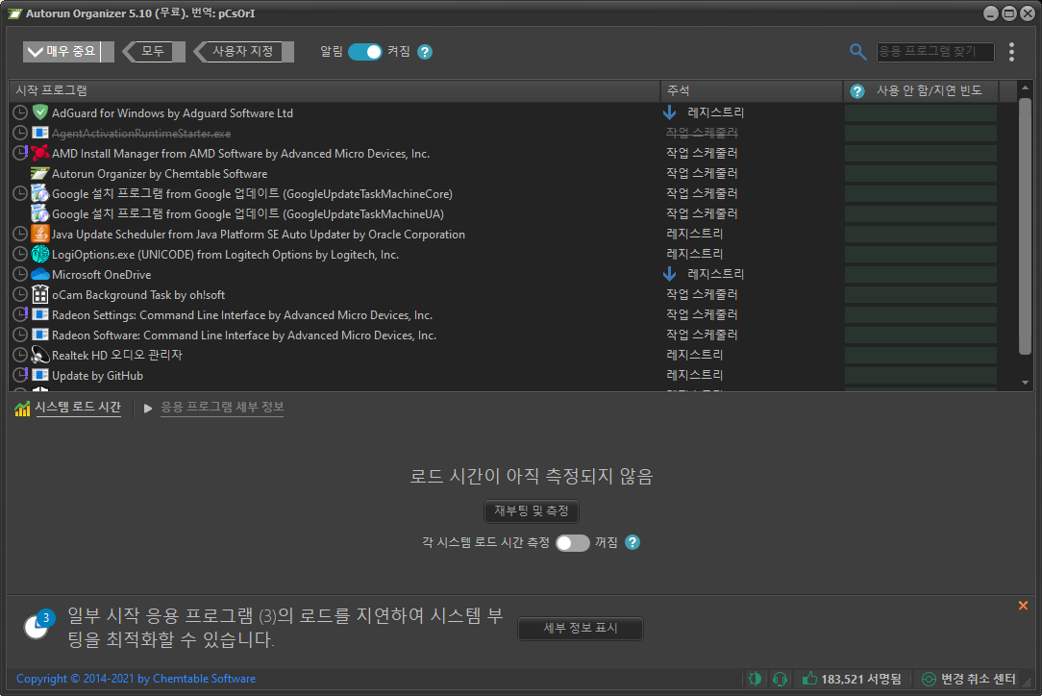Viewport: 1042px width, 696px height.
Task: Click the frequency bar in the Realtek row
Action: tap(920, 355)
